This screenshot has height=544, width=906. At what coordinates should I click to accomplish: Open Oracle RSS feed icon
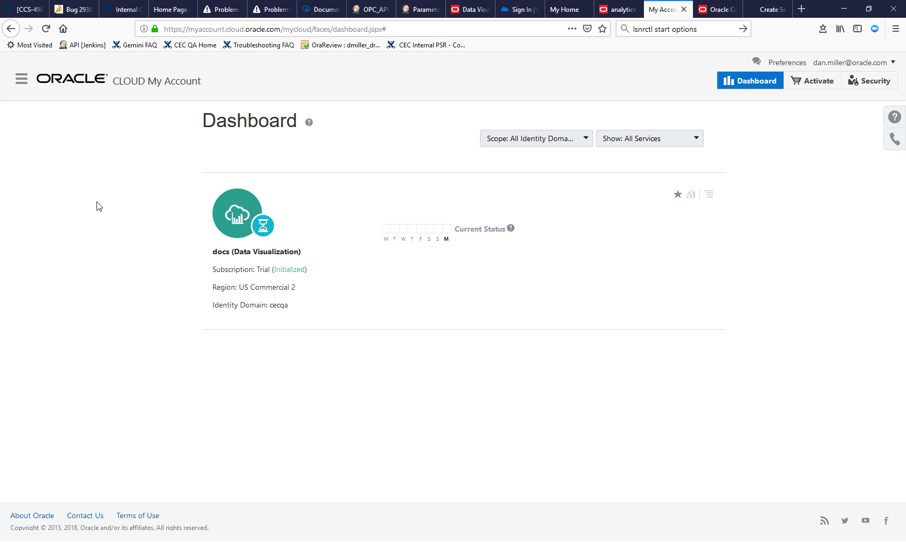click(x=825, y=520)
